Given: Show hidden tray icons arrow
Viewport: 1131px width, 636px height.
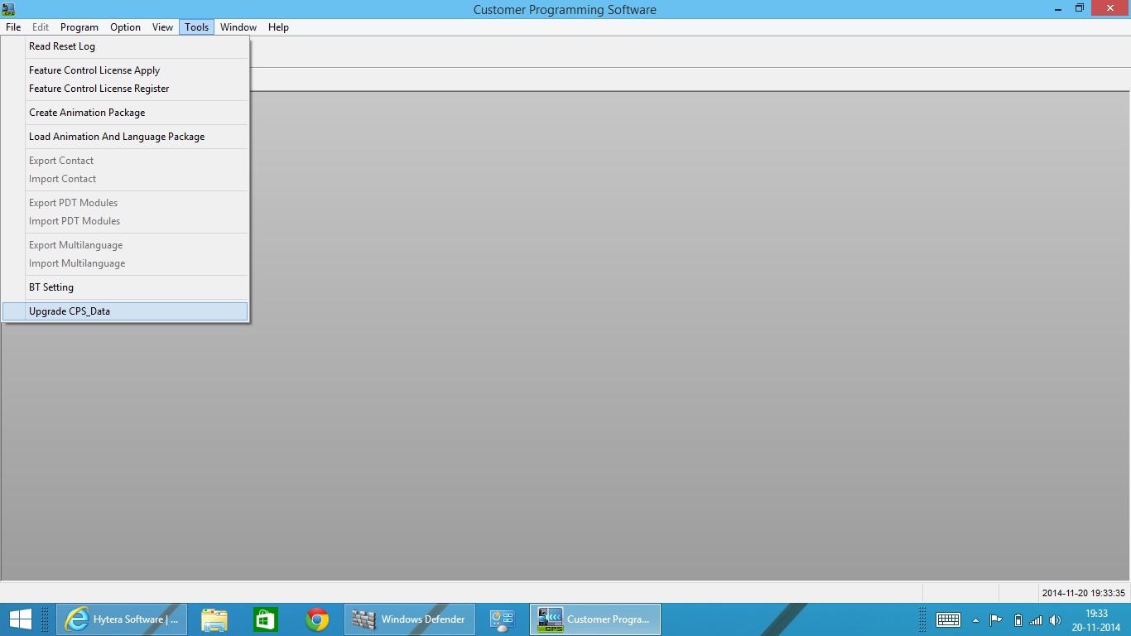Looking at the screenshot, I should pyautogui.click(x=976, y=620).
